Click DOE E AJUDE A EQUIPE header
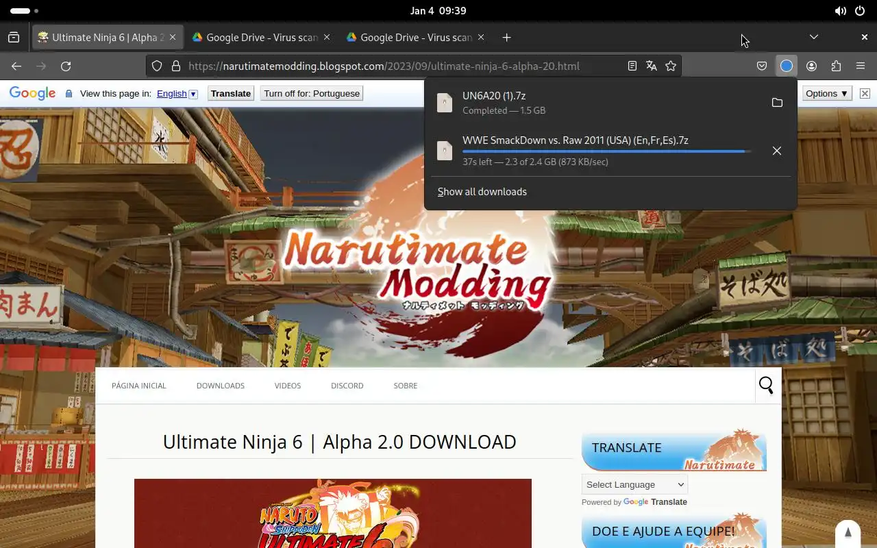877x548 pixels. click(674, 532)
